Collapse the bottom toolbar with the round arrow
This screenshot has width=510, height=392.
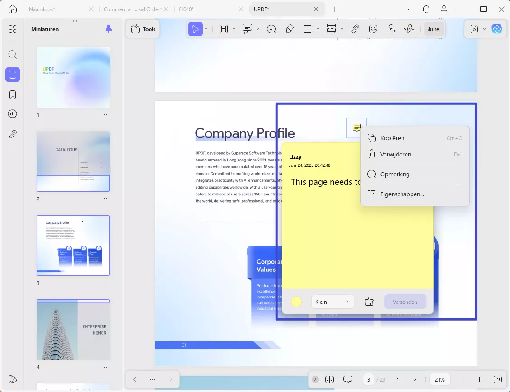click(315, 379)
